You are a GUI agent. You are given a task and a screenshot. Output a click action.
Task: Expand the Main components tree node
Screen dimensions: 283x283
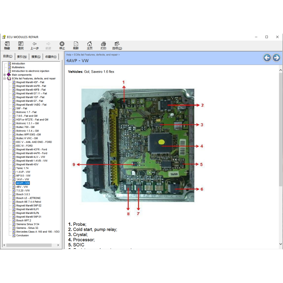5,75
